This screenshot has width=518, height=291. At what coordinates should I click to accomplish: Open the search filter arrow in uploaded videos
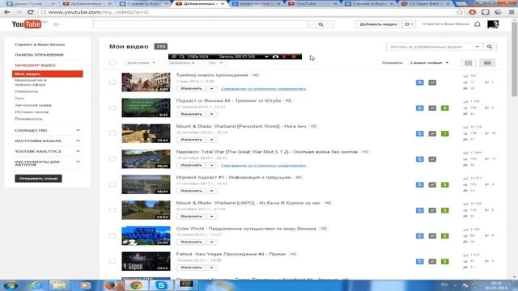(477, 47)
